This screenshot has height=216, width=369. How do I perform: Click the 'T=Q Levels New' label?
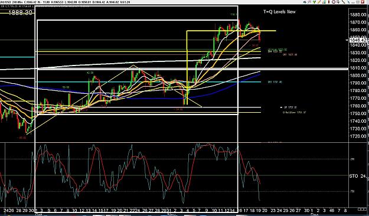[x=279, y=12]
